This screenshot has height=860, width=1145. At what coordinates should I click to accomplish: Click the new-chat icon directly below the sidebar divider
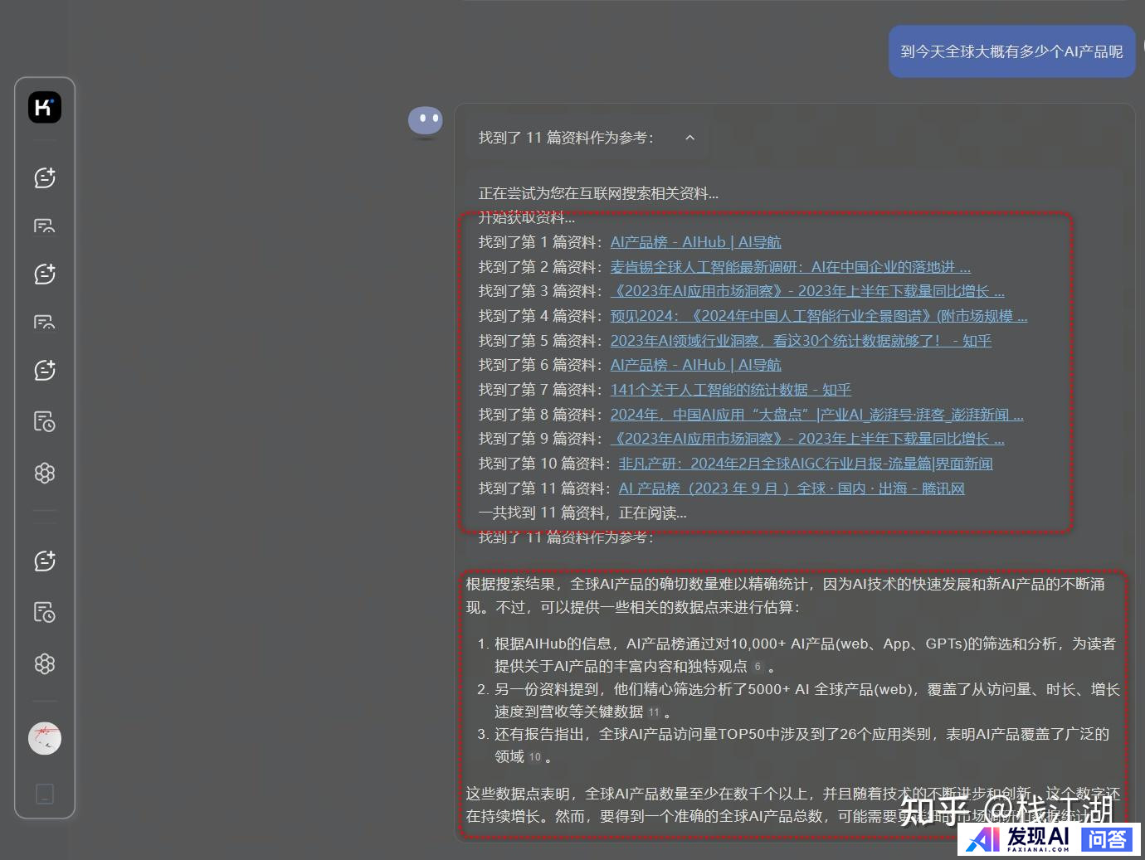pyautogui.click(x=45, y=561)
